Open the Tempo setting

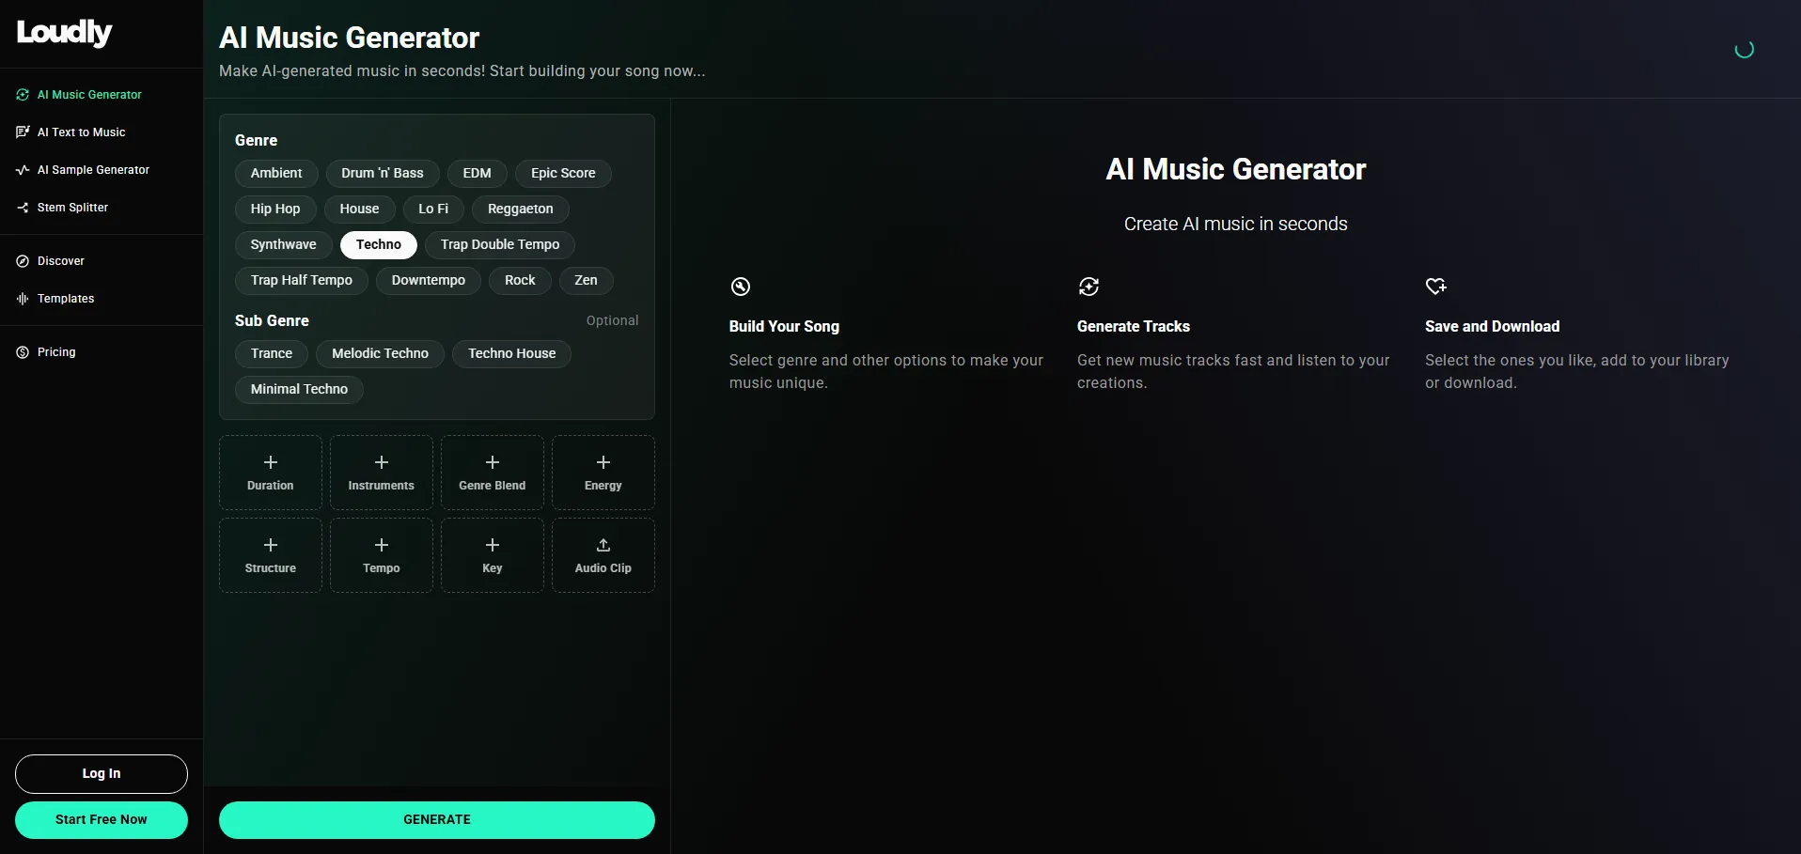tap(381, 555)
